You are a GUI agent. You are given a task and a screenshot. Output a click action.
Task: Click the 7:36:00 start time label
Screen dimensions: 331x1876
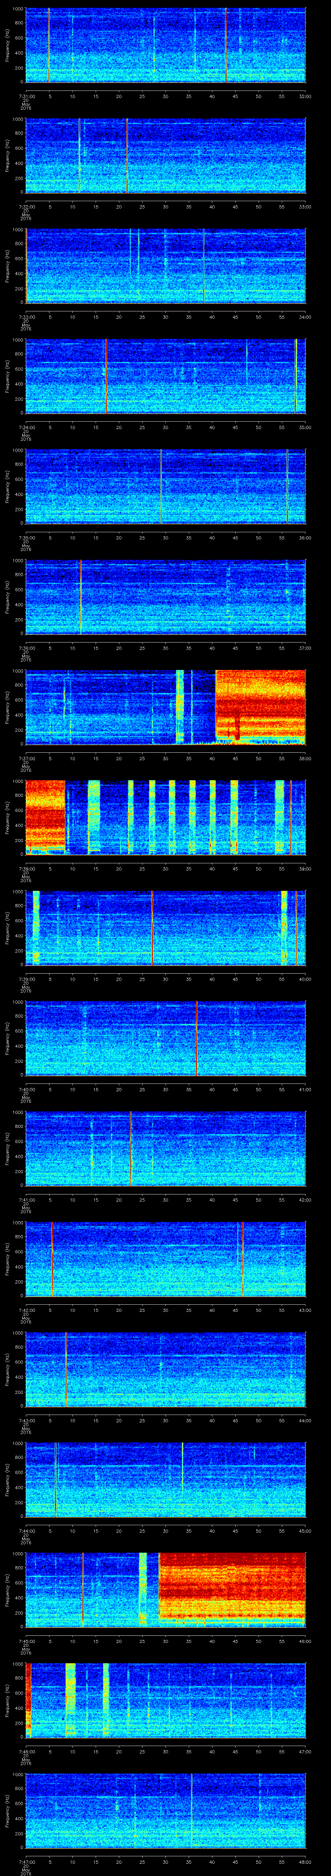[x=26, y=648]
